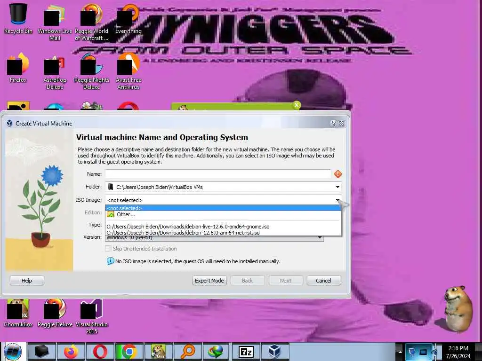
Task: Open Google Chrome from the taskbar
Action: point(129,352)
